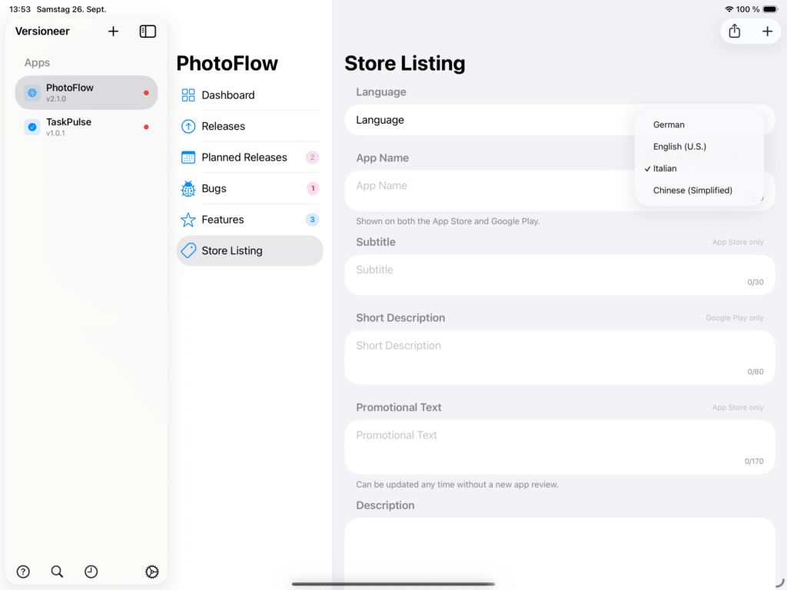Click the Features count badge 3
The width and height of the screenshot is (787, 590).
tap(312, 220)
